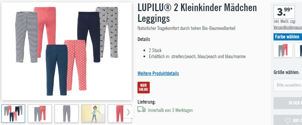This screenshot has height=125, width=302.
Task: Select thumbnail of child model photo
Action: (93, 114)
